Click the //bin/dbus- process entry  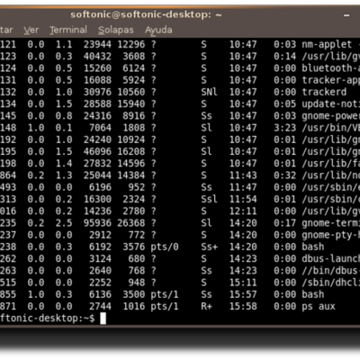[330, 271]
